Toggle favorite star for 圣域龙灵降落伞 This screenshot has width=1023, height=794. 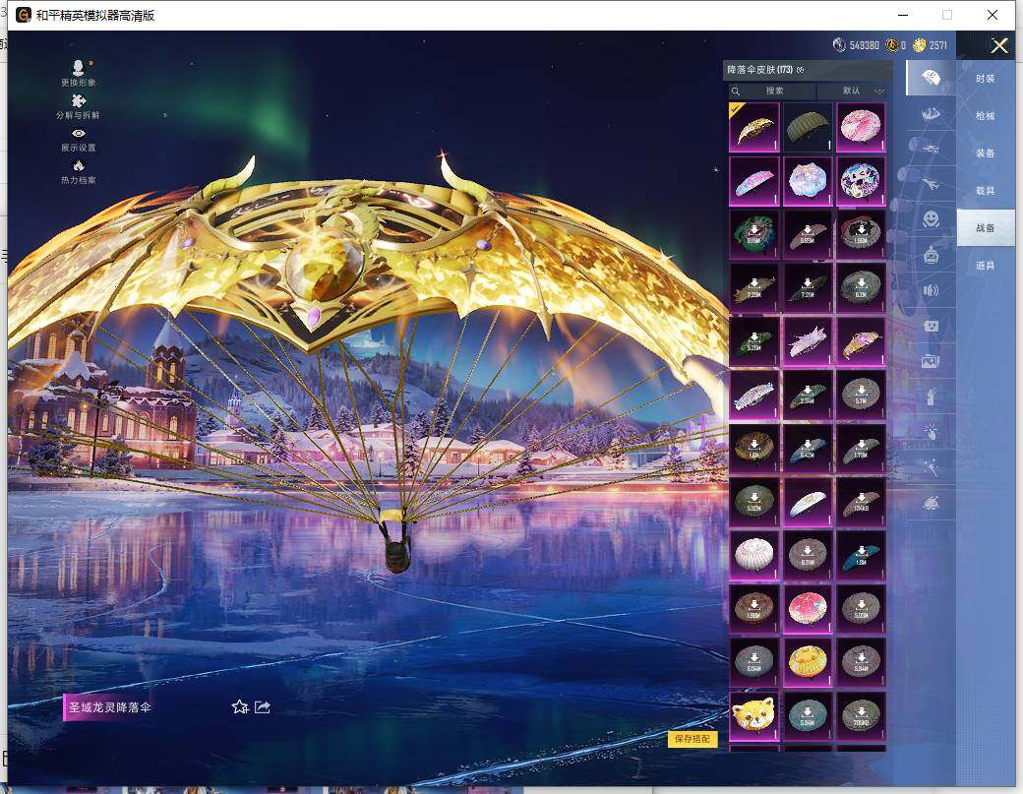[239, 706]
